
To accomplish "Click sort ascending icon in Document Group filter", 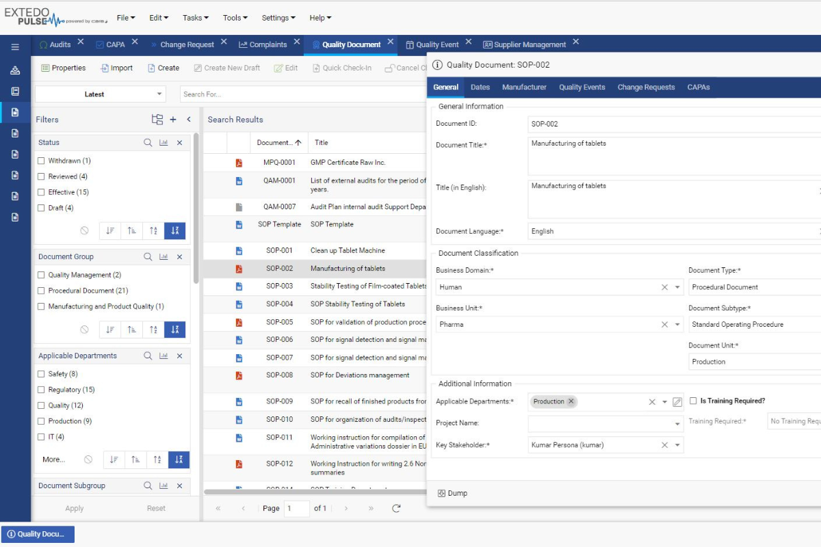I will [x=131, y=330].
